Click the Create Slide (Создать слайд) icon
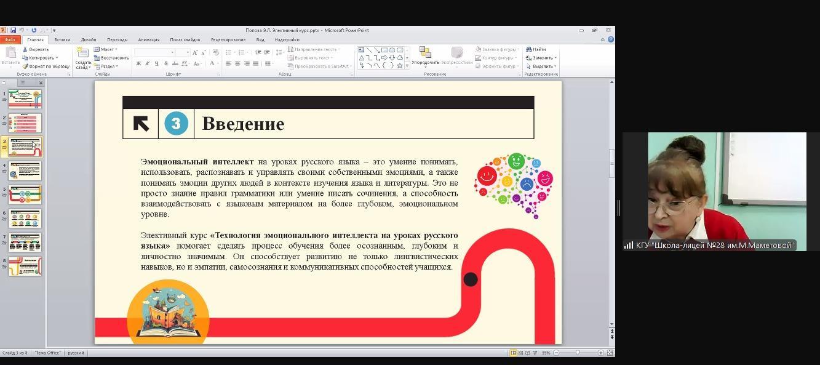 [x=83, y=54]
